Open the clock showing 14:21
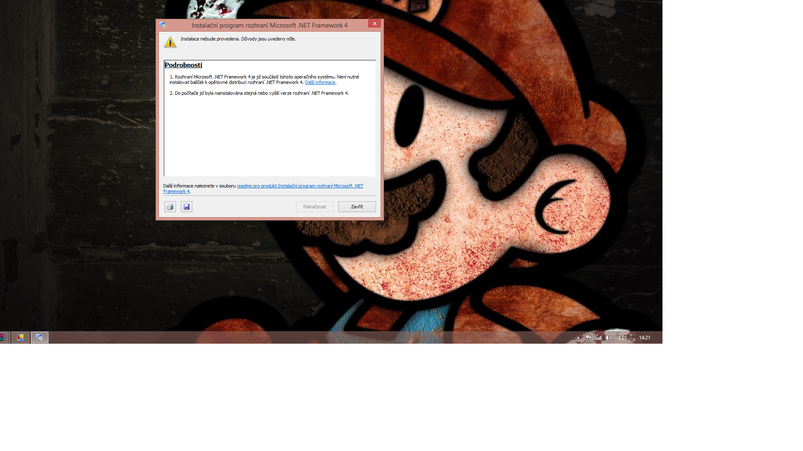This screenshot has width=803, height=451. point(644,338)
